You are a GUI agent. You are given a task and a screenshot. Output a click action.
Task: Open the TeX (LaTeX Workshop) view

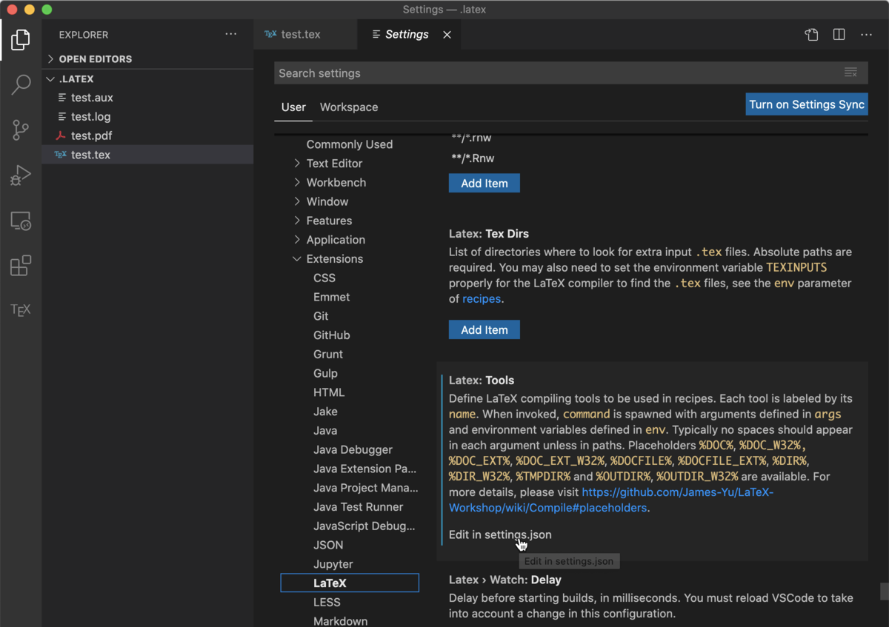click(x=21, y=309)
